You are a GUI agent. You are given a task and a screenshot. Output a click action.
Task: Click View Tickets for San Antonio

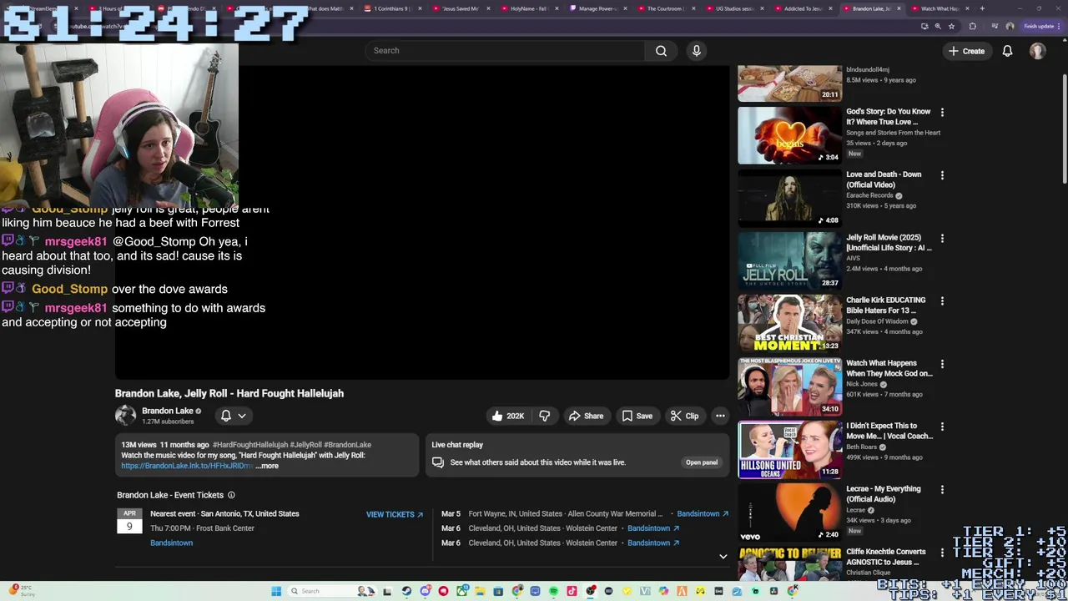click(x=394, y=514)
